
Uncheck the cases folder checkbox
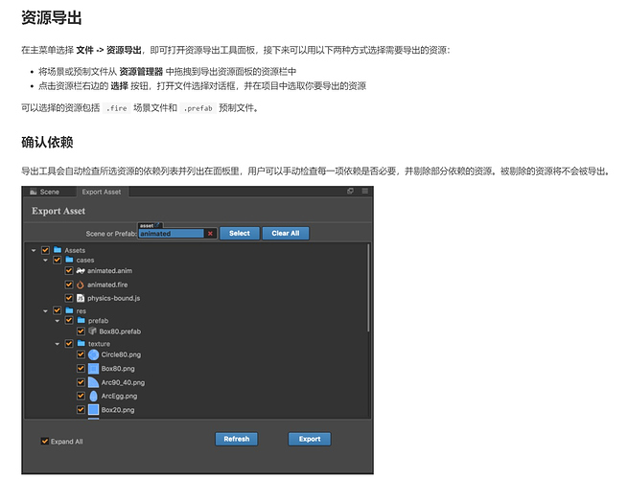(x=58, y=261)
